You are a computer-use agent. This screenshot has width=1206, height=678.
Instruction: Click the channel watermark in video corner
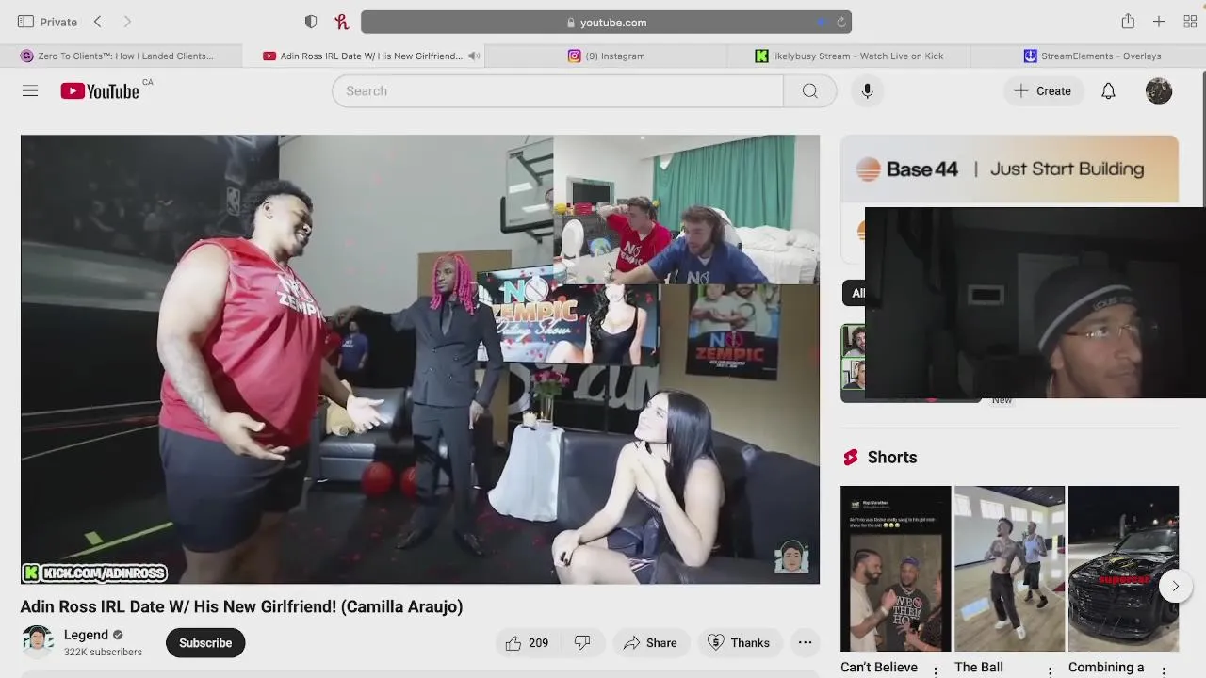tap(792, 557)
